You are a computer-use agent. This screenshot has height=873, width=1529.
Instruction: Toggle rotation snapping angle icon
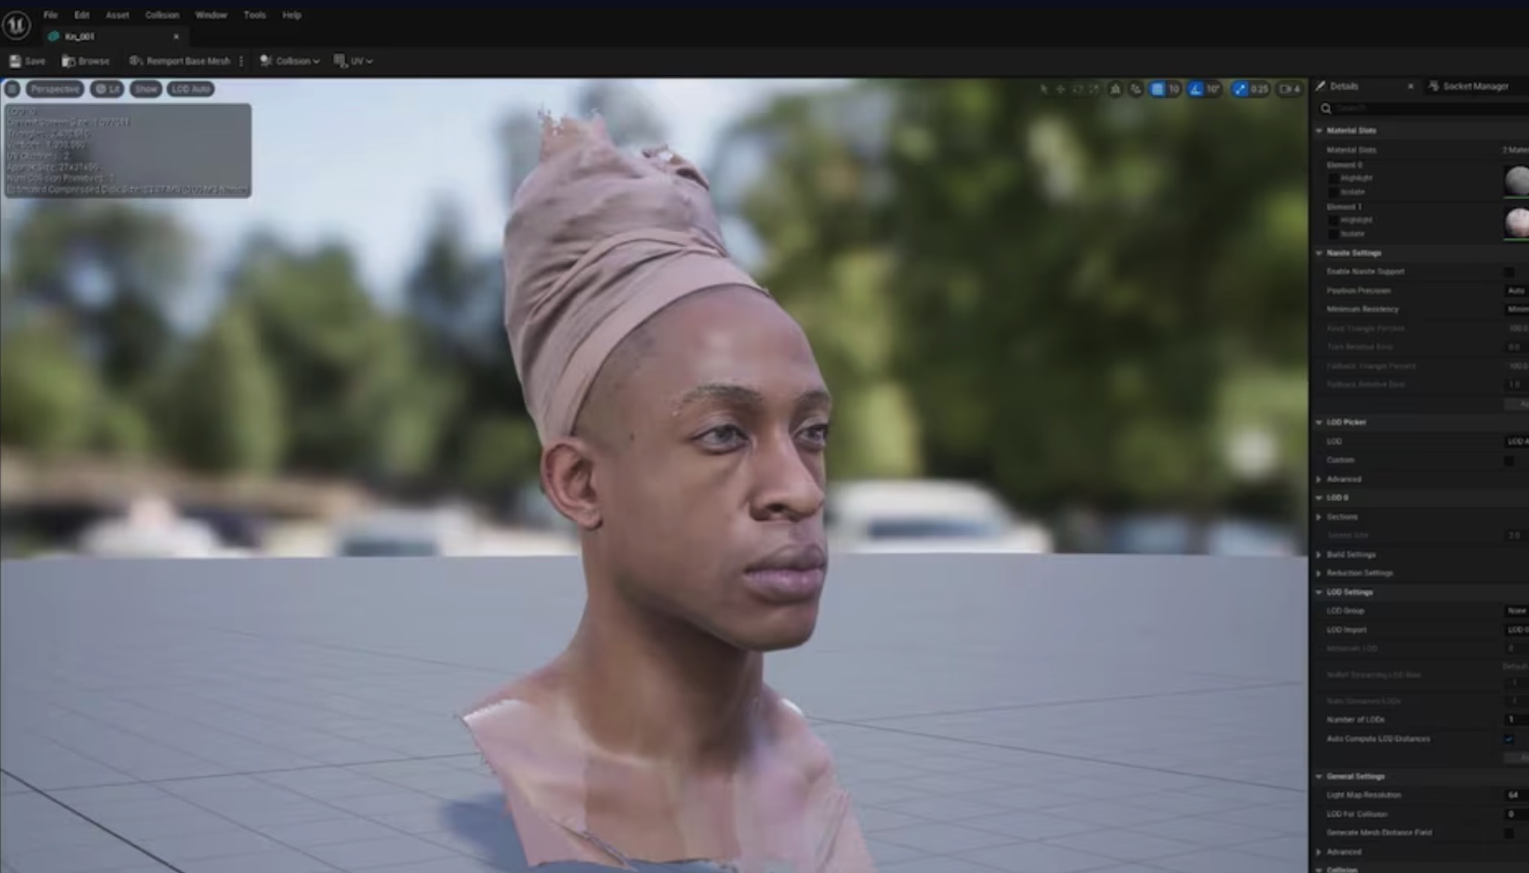(x=1196, y=89)
